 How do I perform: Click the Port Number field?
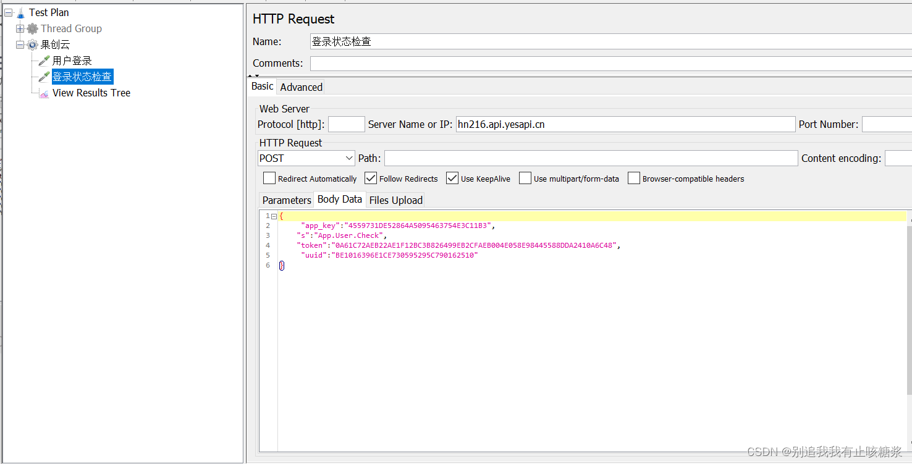click(887, 124)
